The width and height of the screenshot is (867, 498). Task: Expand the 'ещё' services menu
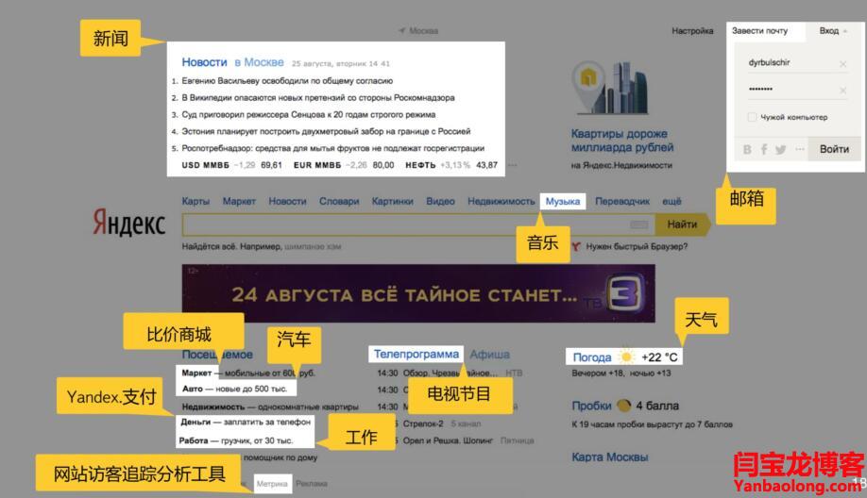coord(671,201)
